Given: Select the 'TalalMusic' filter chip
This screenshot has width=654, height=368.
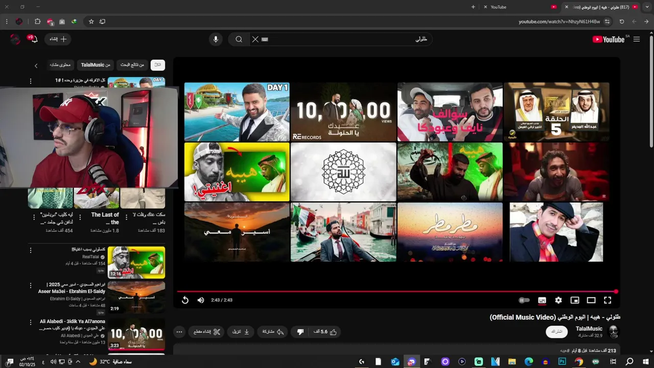Looking at the screenshot, I should coord(96,65).
